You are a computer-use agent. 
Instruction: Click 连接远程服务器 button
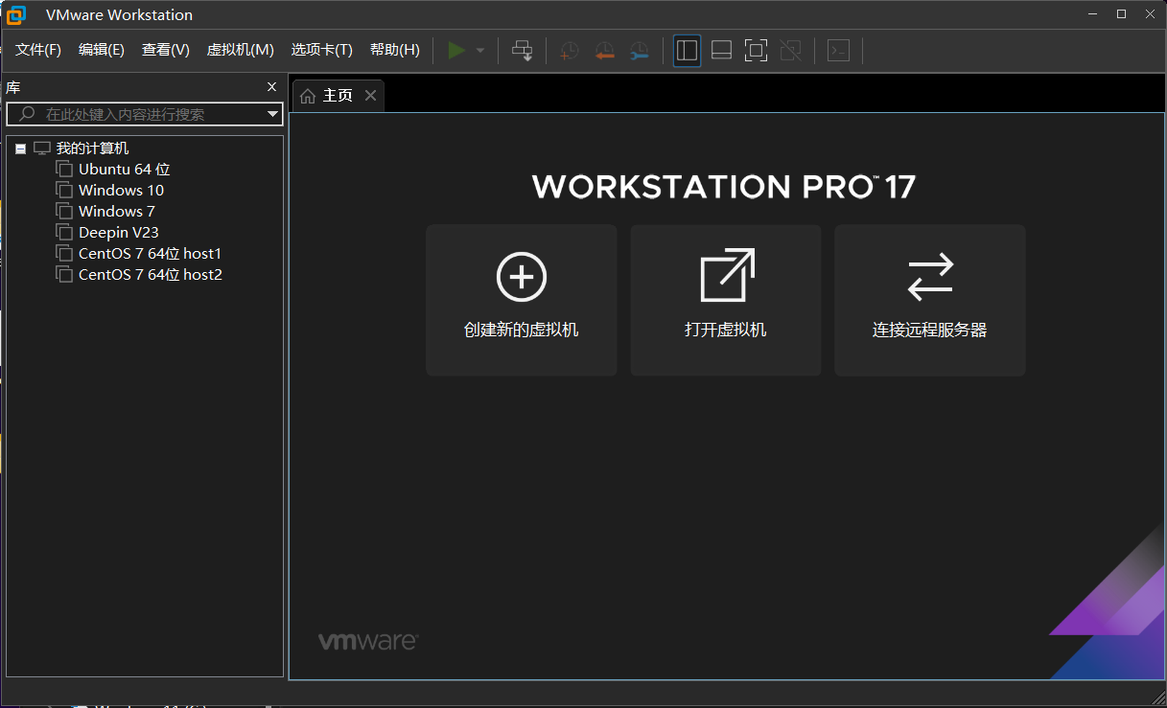pyautogui.click(x=929, y=300)
